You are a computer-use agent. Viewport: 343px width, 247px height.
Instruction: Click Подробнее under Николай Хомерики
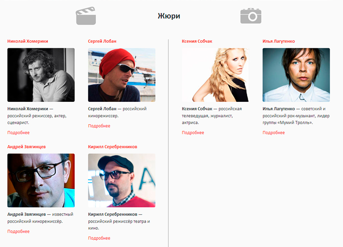(x=18, y=133)
